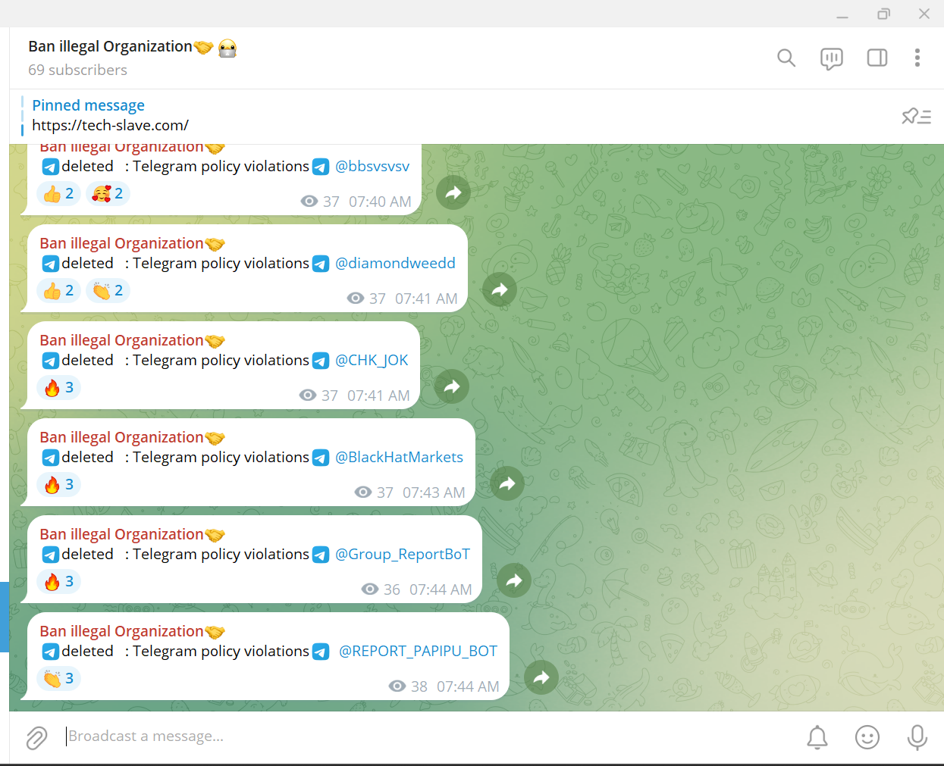
Task: Restore down the Telegram window
Action: click(883, 14)
